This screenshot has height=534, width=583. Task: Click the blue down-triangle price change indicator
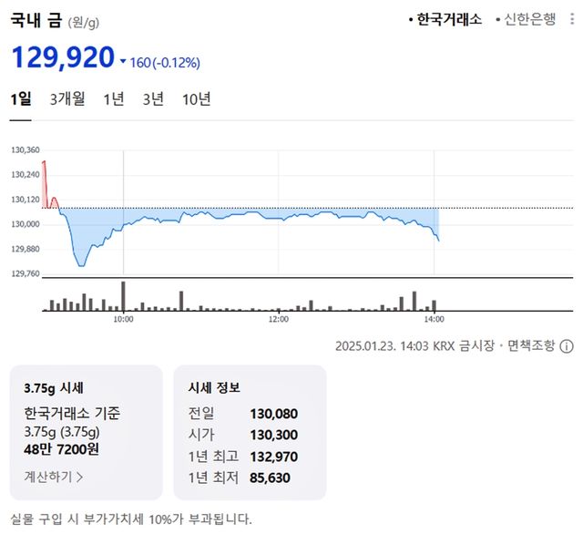pos(123,62)
